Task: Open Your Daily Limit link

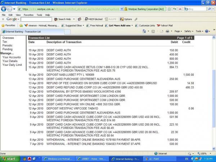Action: [12, 65]
